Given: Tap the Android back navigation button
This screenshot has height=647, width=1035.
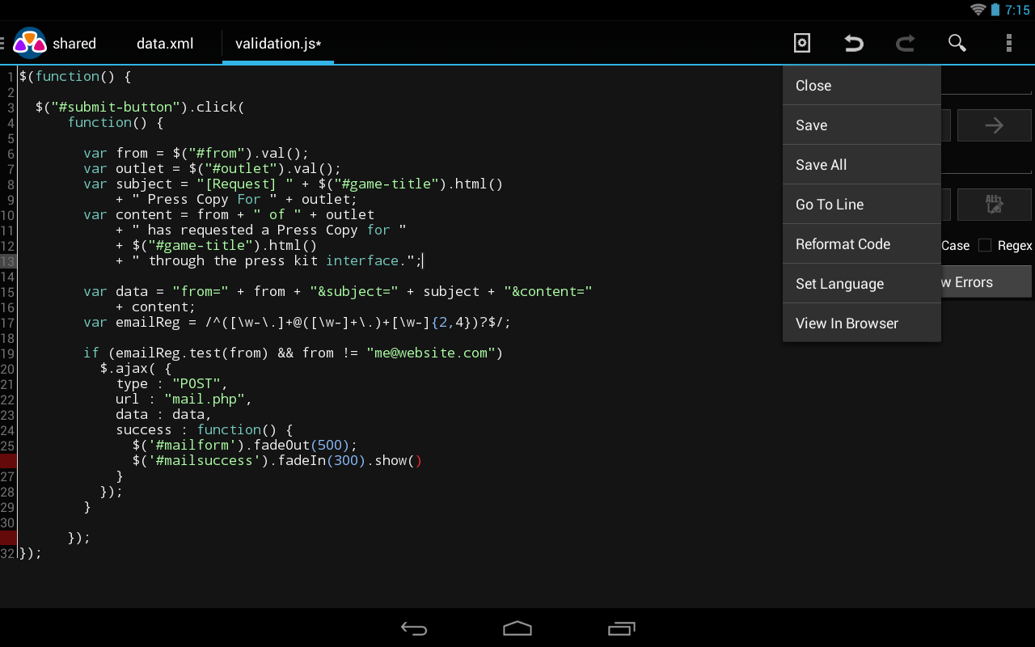Looking at the screenshot, I should [x=414, y=628].
